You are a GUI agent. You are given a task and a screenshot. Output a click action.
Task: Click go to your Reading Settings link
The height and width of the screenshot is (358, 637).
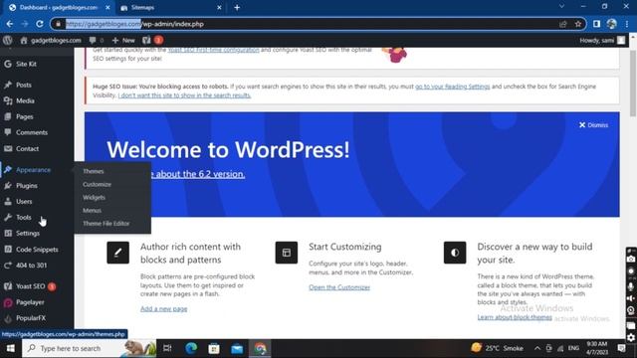pyautogui.click(x=453, y=87)
